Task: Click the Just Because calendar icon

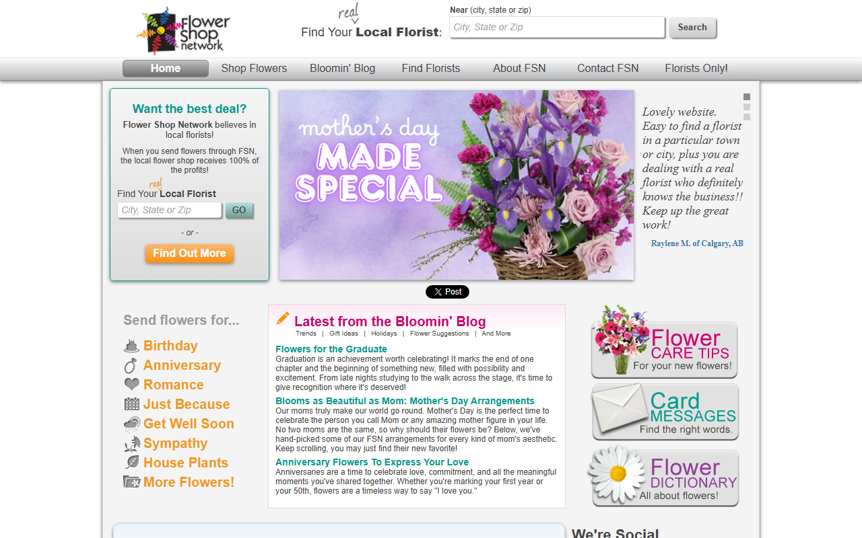Action: tap(132, 404)
